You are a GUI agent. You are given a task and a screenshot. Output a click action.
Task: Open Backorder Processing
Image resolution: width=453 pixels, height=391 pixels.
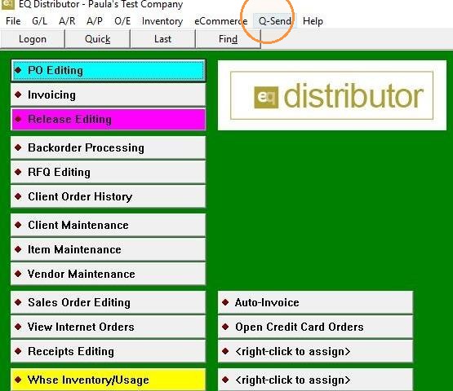(x=109, y=147)
